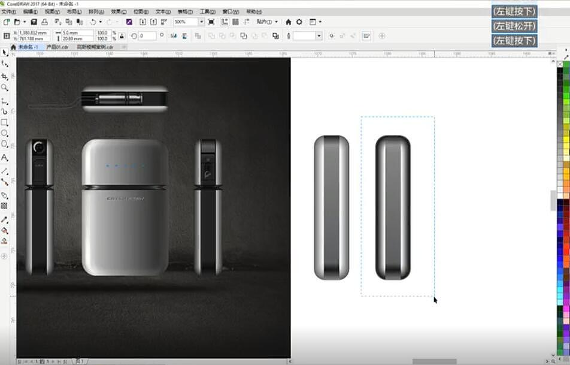This screenshot has height=365, width=570.
Task: Toggle mirror horizontally button
Action: click(174, 36)
